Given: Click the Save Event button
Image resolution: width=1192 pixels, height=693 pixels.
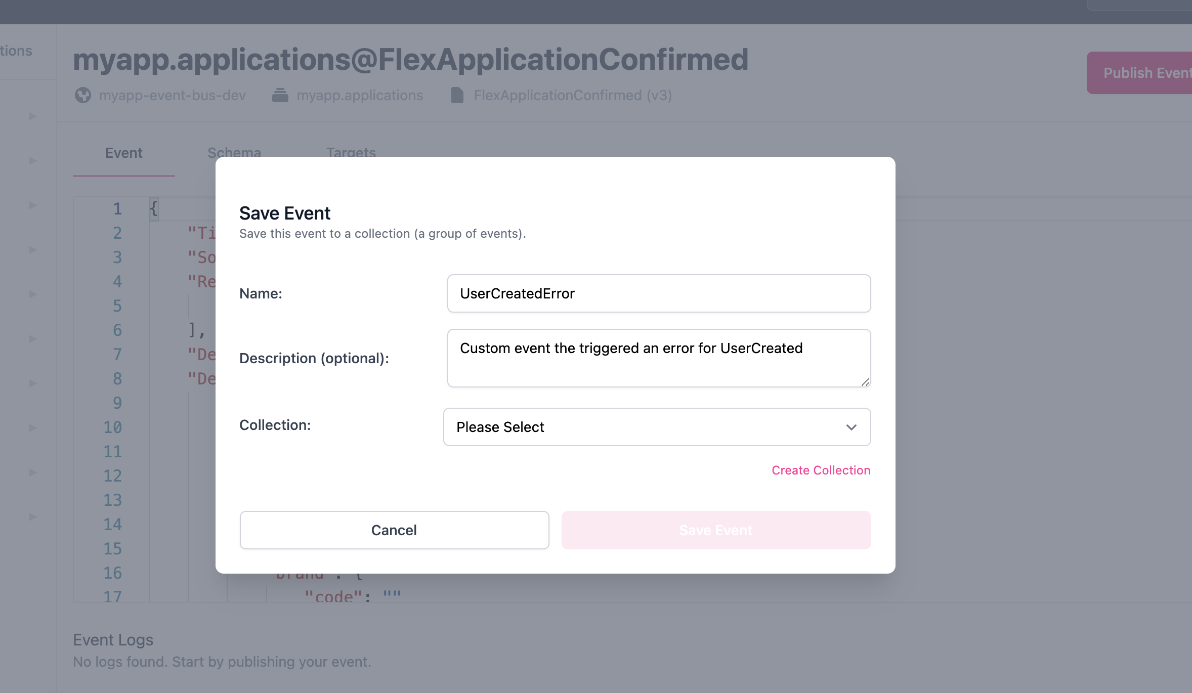Looking at the screenshot, I should [x=716, y=530].
